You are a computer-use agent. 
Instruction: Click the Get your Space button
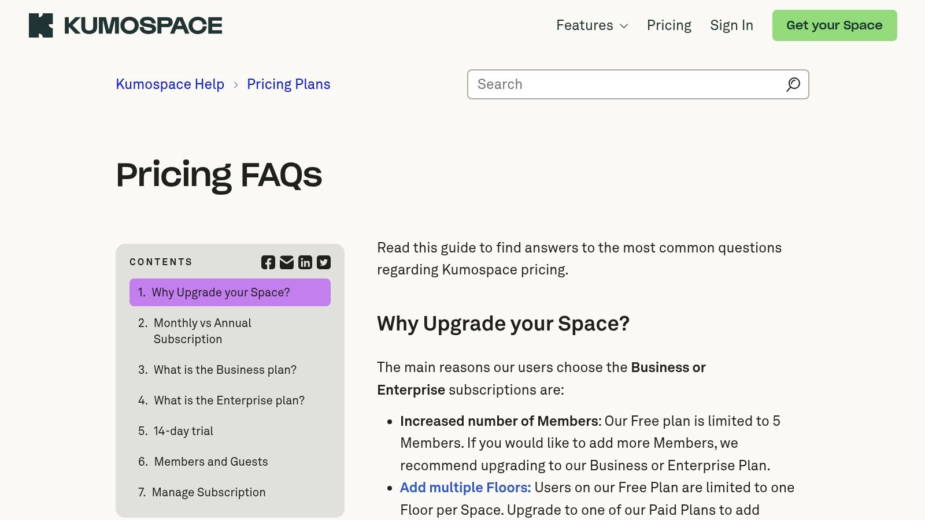click(x=834, y=25)
